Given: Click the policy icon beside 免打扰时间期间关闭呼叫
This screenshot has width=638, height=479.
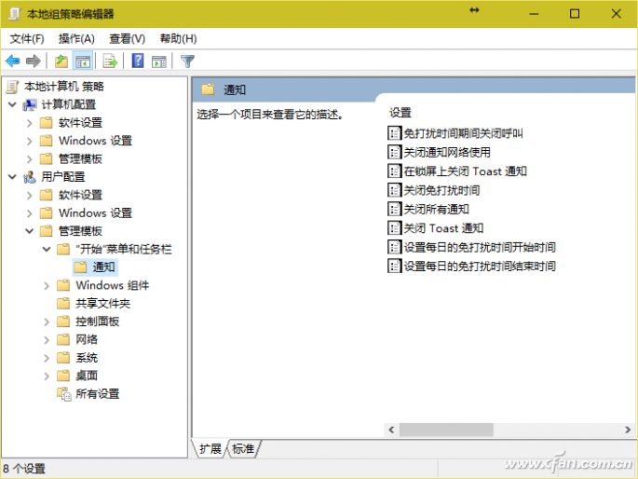Looking at the screenshot, I should coord(394,133).
